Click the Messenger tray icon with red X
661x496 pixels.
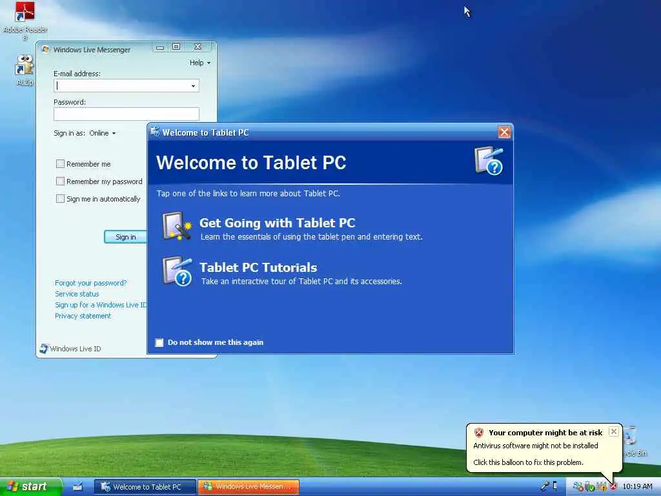tap(578, 487)
